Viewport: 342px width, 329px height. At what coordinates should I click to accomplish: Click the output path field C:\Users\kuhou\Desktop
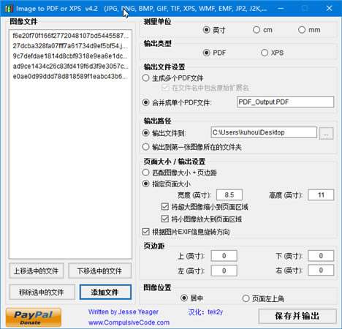tap(264, 132)
